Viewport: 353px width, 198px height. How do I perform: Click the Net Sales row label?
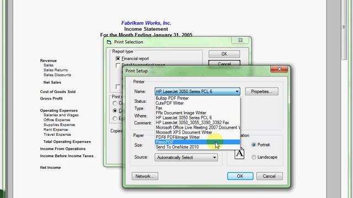52,82
